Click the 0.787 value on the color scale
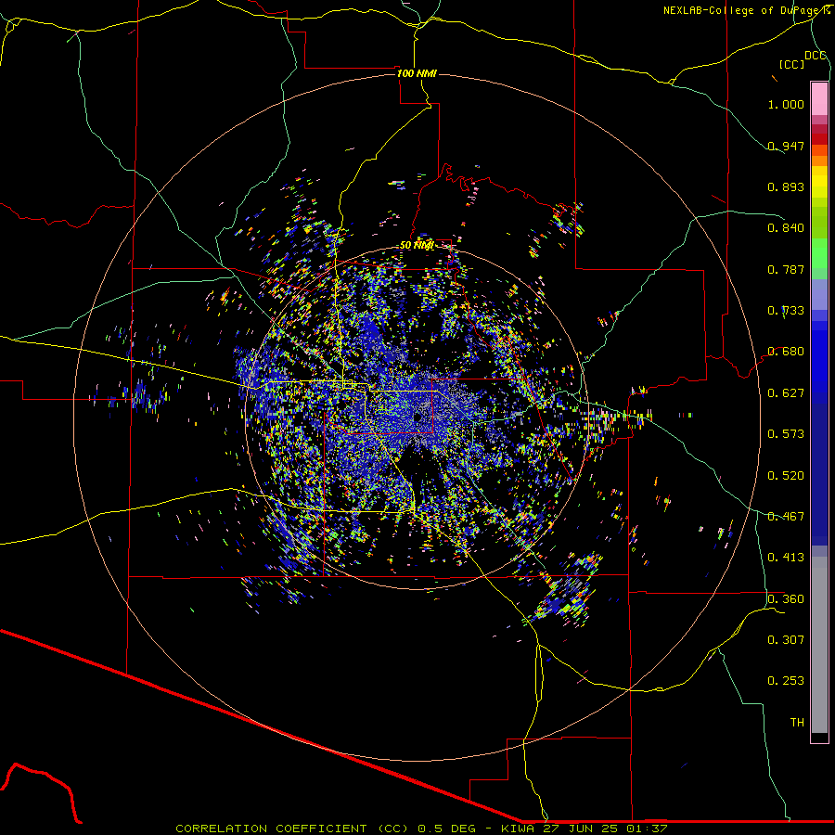835x835 pixels. [786, 269]
